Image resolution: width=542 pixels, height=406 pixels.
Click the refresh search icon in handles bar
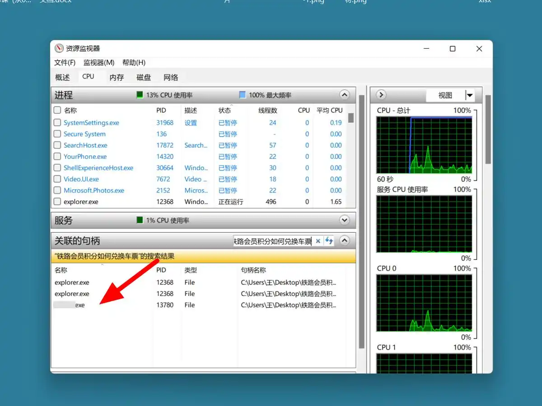329,241
